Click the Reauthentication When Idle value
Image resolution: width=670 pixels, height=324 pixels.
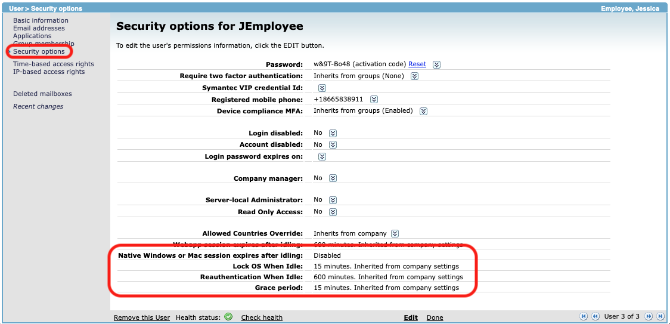click(x=389, y=277)
